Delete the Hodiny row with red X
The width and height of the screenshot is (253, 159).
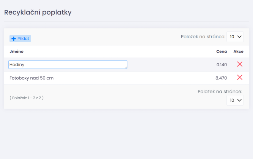point(240,64)
